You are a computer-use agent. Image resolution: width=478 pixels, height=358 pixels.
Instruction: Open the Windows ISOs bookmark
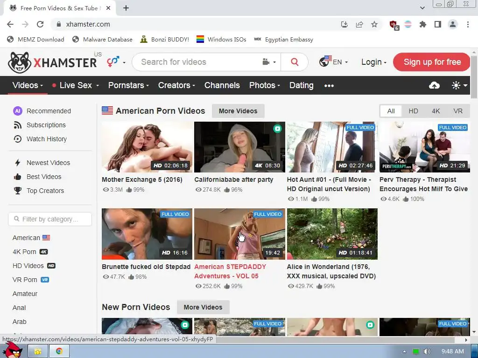coord(221,40)
